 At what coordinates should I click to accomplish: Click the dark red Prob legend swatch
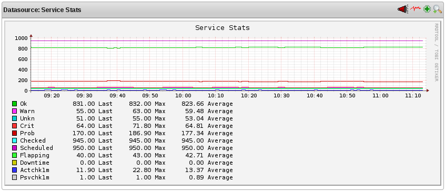[15, 134]
